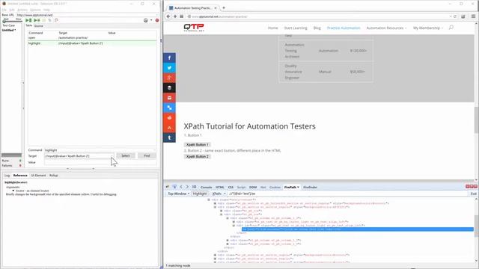
Task: Open the File menu in Selenium IDE
Action: [4, 10]
